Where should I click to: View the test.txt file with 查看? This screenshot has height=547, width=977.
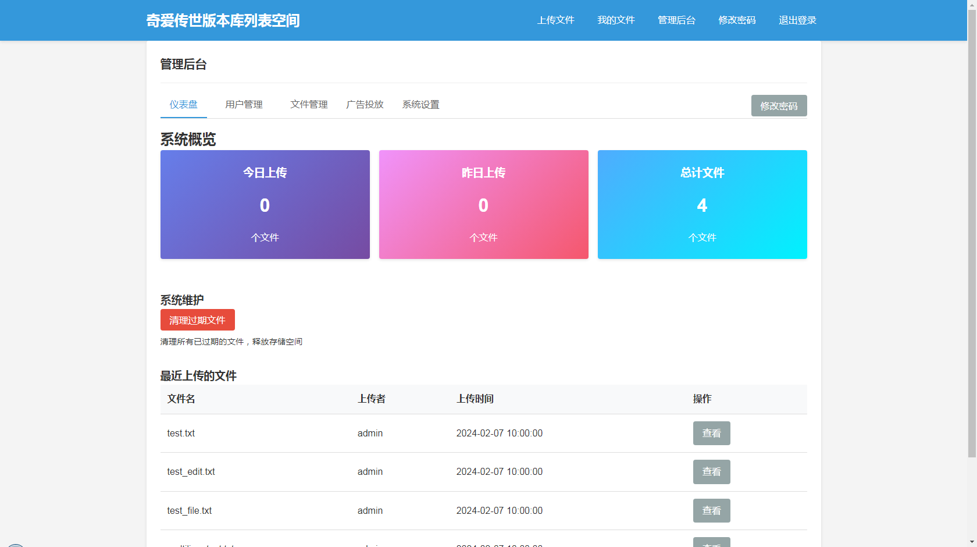[711, 434]
